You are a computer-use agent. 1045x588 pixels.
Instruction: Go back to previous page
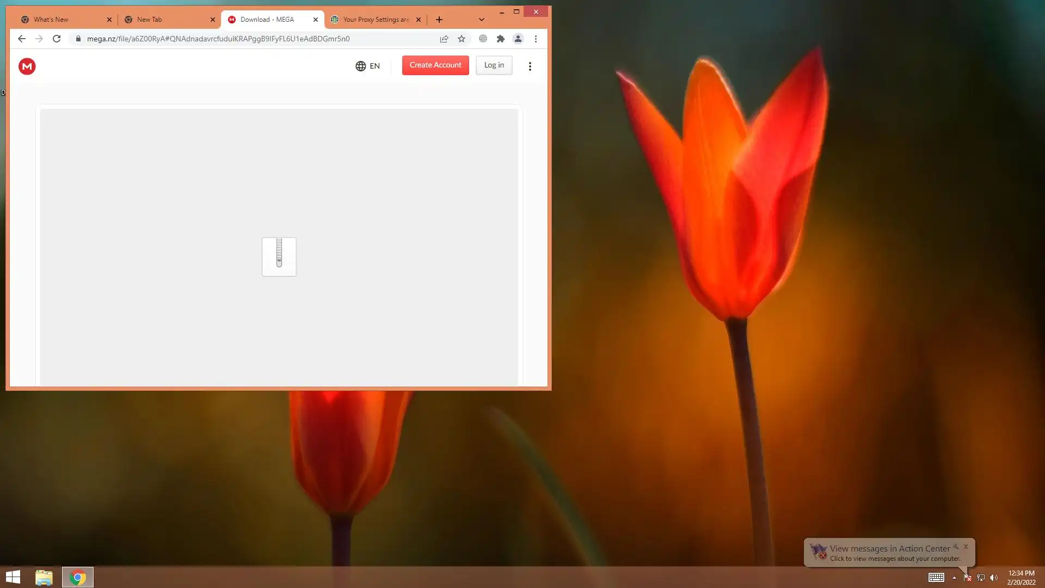pyautogui.click(x=22, y=39)
